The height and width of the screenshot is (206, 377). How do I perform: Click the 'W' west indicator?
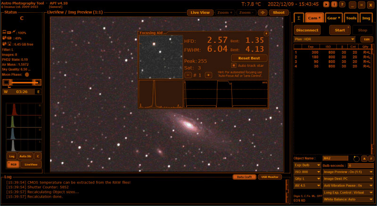[x=6, y=92]
